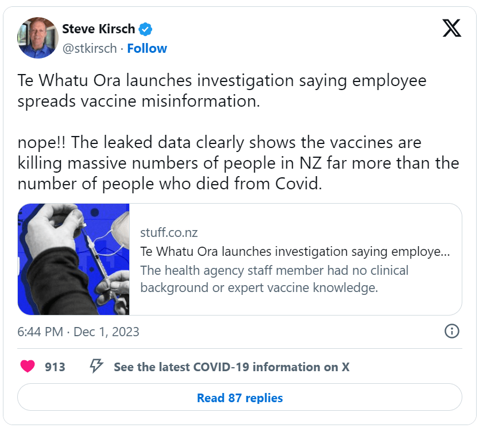Click the tweet's first paragraph about investigation
The image size is (483, 432).
coord(222,91)
